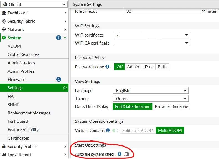Open the Language dropdown
Screen dimensions: 219x159
(151, 91)
